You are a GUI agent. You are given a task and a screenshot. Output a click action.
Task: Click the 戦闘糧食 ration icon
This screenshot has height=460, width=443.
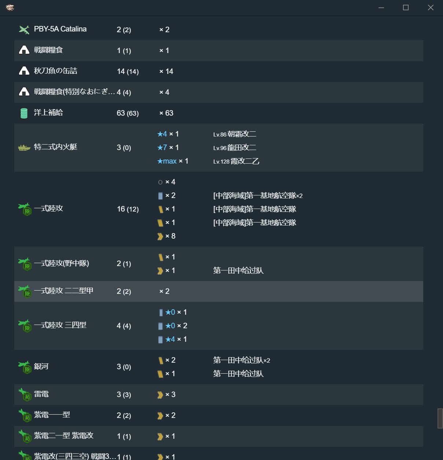point(24,50)
